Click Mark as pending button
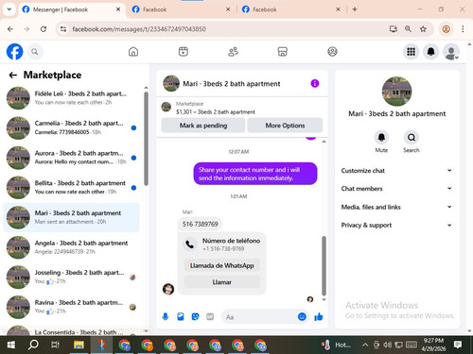Screen dimensions: 473x354 tap(203, 126)
